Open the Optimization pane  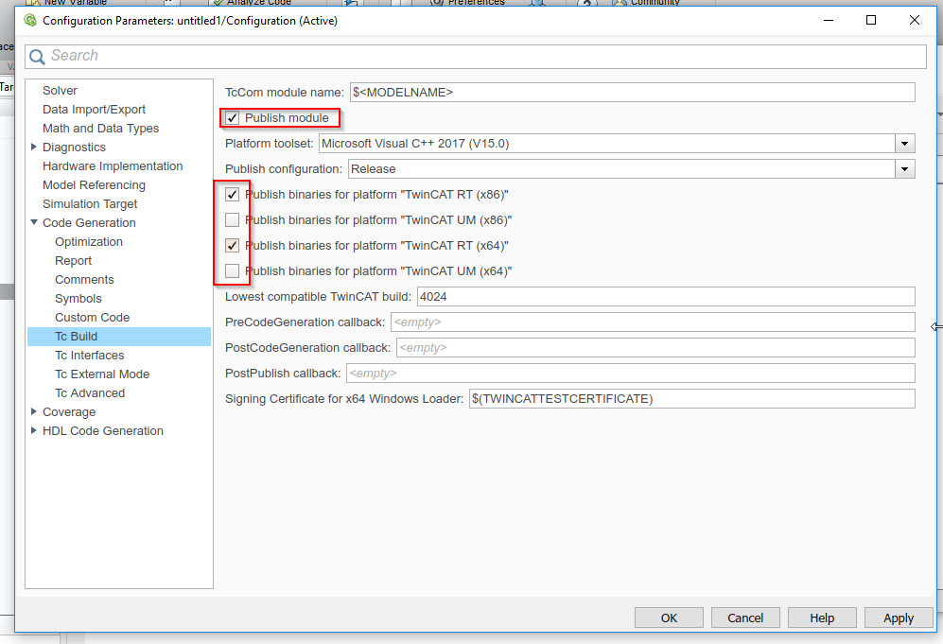coord(88,242)
